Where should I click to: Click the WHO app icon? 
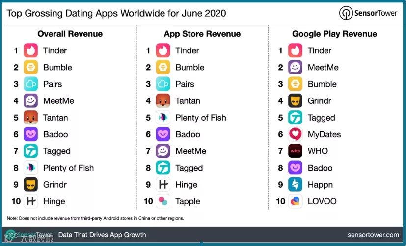pos(295,151)
